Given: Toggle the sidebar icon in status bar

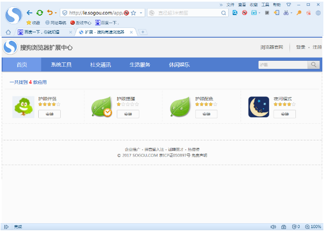Looking at the screenshot, I should [x=6, y=227].
